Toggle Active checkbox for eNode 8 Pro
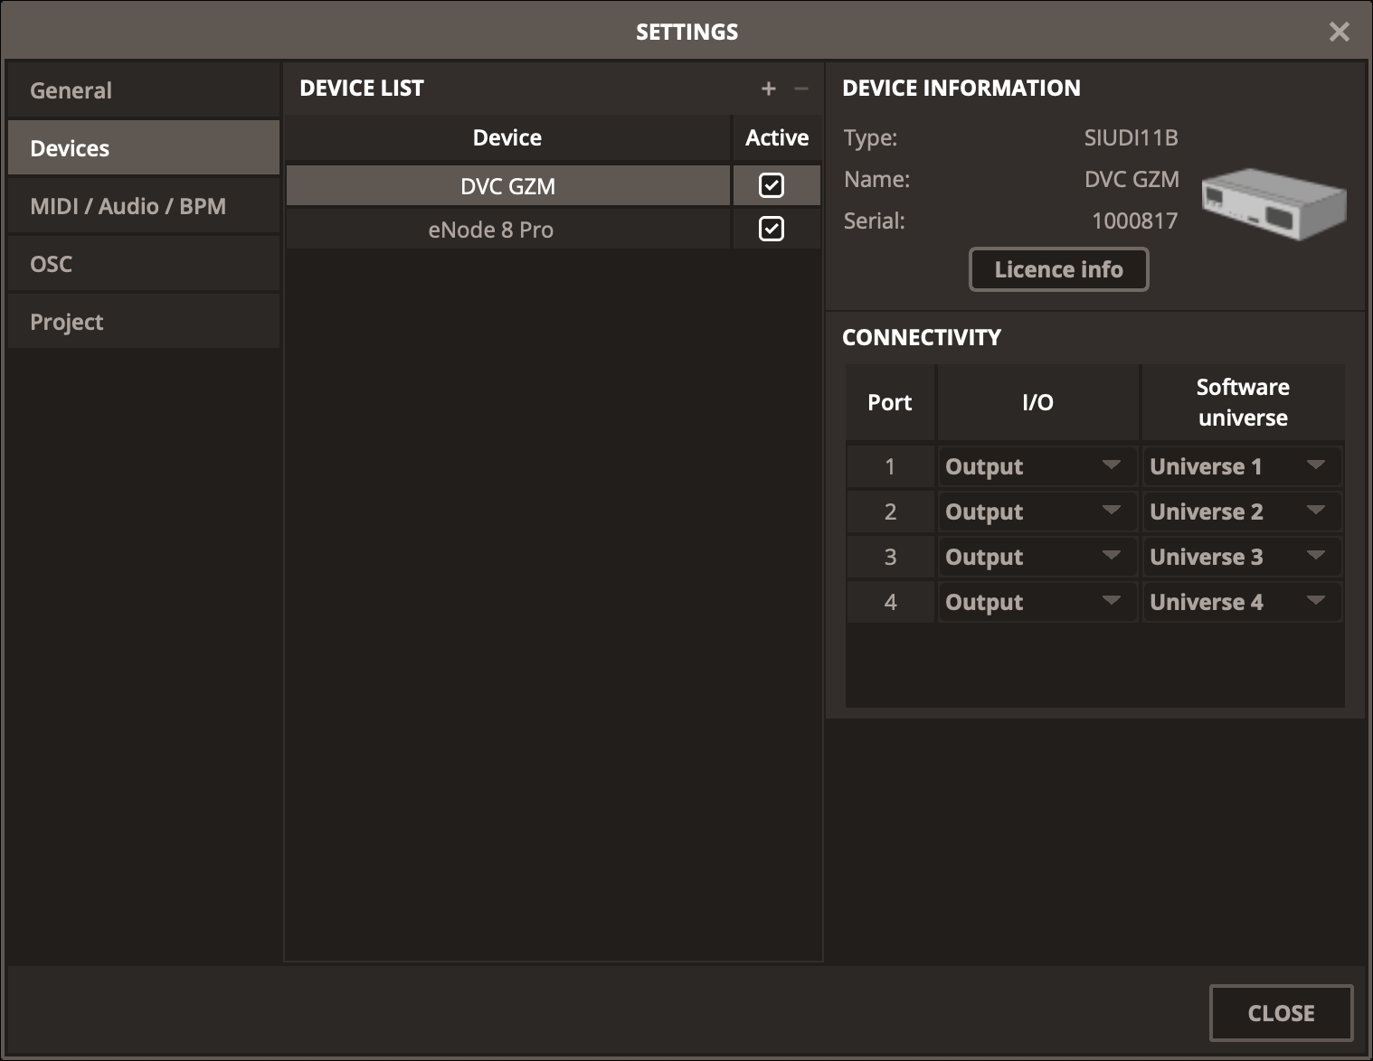 pyautogui.click(x=772, y=230)
